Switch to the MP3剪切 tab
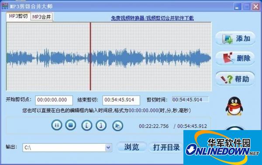Screen dimensions: 262x165 pyautogui.click(x=18, y=16)
